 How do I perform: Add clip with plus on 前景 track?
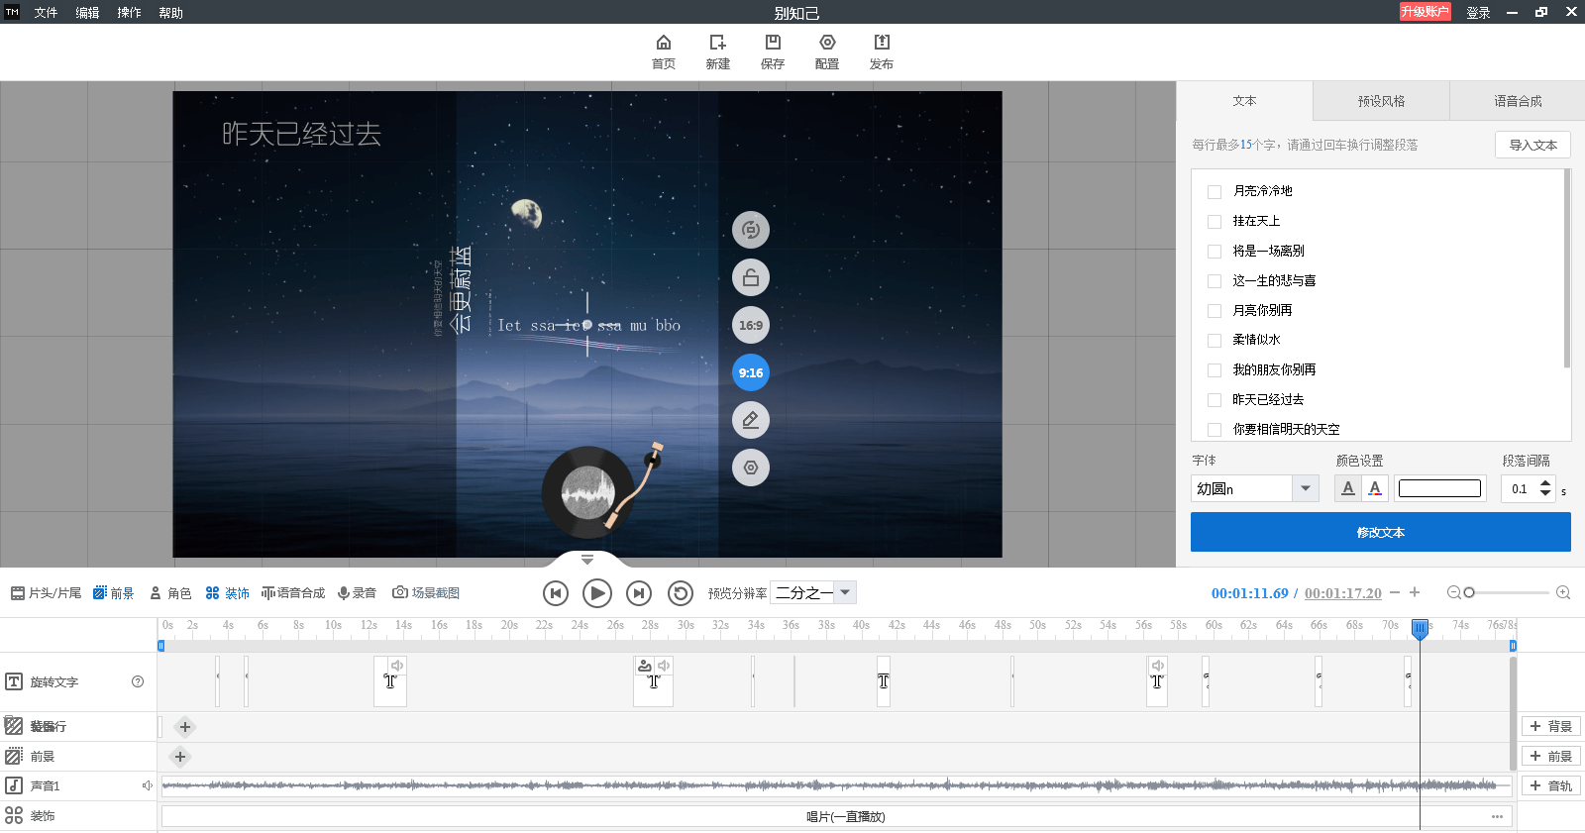[179, 757]
